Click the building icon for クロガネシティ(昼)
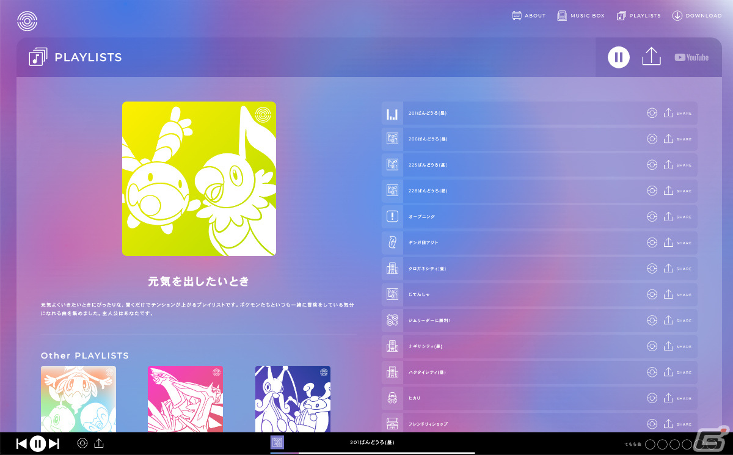 coord(392,269)
